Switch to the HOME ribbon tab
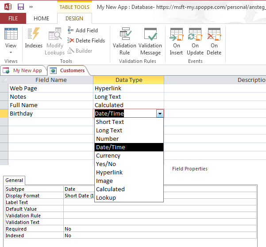Screen dimensions: 266x247 [x=42, y=19]
